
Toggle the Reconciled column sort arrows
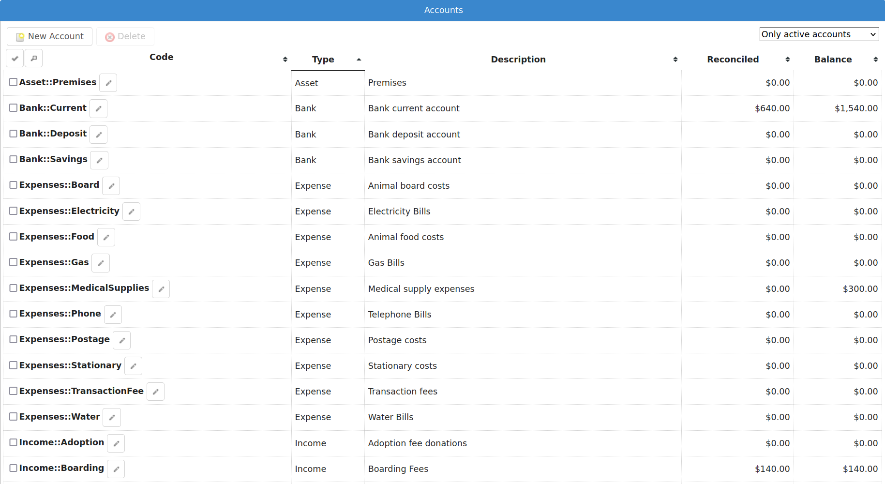788,59
